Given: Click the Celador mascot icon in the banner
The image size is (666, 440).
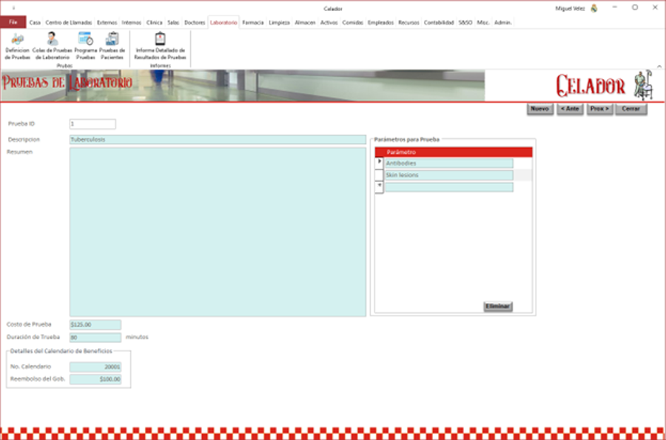Looking at the screenshot, I should tap(643, 84).
